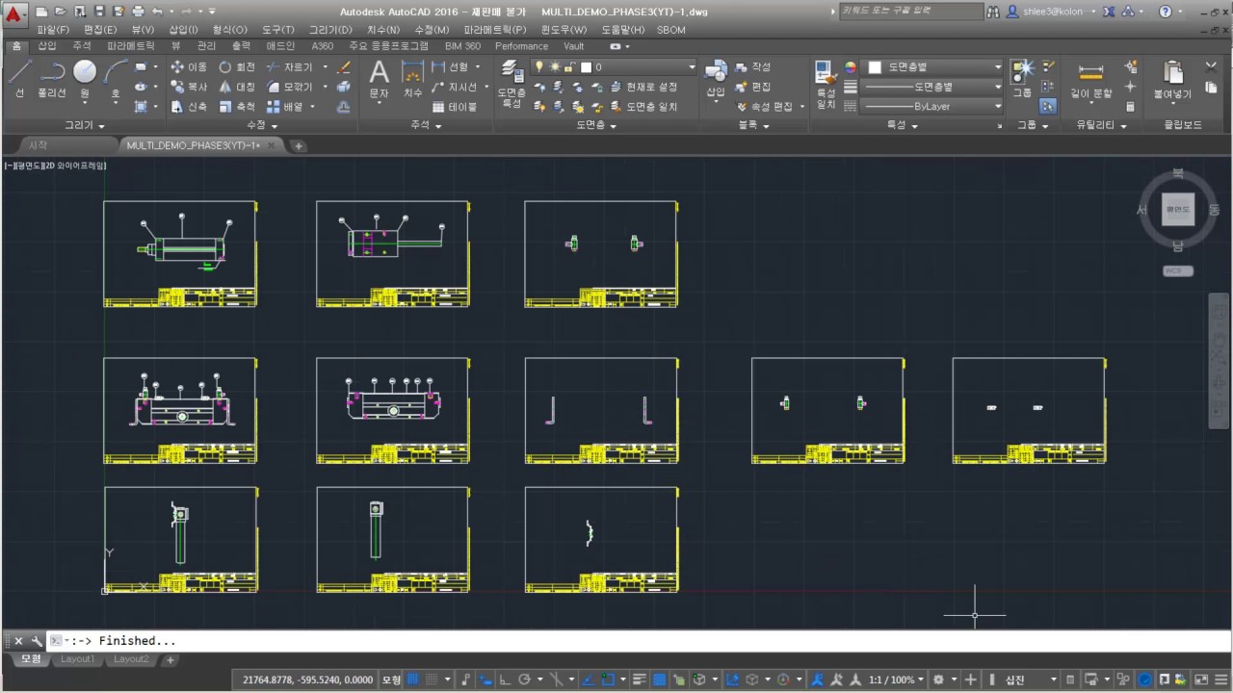Activate the 이동 (Move) command
The width and height of the screenshot is (1233, 693).
click(189, 67)
